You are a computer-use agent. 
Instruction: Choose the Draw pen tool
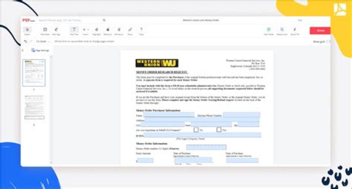click(x=130, y=31)
